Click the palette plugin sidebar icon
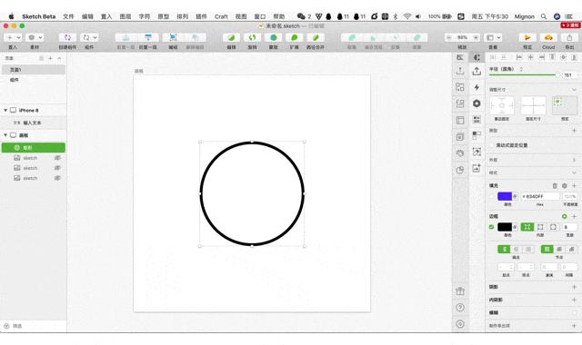Screen dimensions: 582x345 pyautogui.click(x=460, y=153)
